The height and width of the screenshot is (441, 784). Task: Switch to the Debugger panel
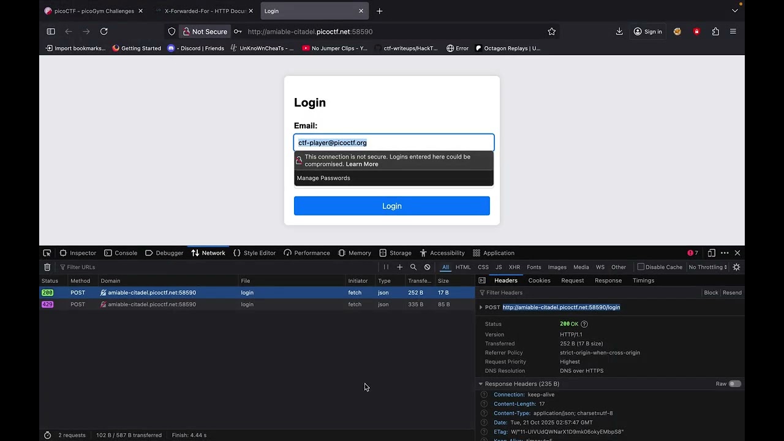(164, 253)
